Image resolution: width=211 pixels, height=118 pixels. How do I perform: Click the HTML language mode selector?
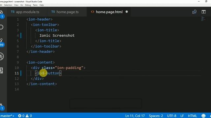click(x=192, y=116)
